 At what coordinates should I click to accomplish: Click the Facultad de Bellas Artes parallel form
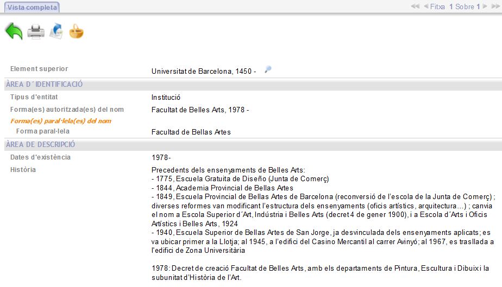click(191, 132)
